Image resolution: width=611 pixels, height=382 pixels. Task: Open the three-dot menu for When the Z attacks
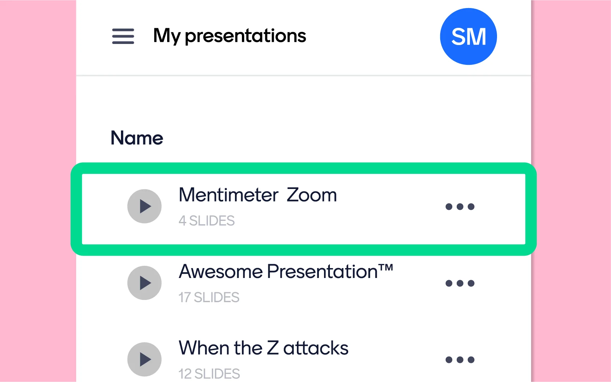pyautogui.click(x=460, y=360)
